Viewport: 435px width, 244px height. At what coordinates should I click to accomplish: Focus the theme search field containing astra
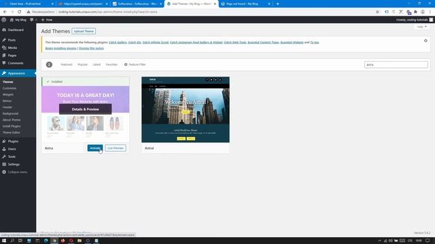[396, 65]
